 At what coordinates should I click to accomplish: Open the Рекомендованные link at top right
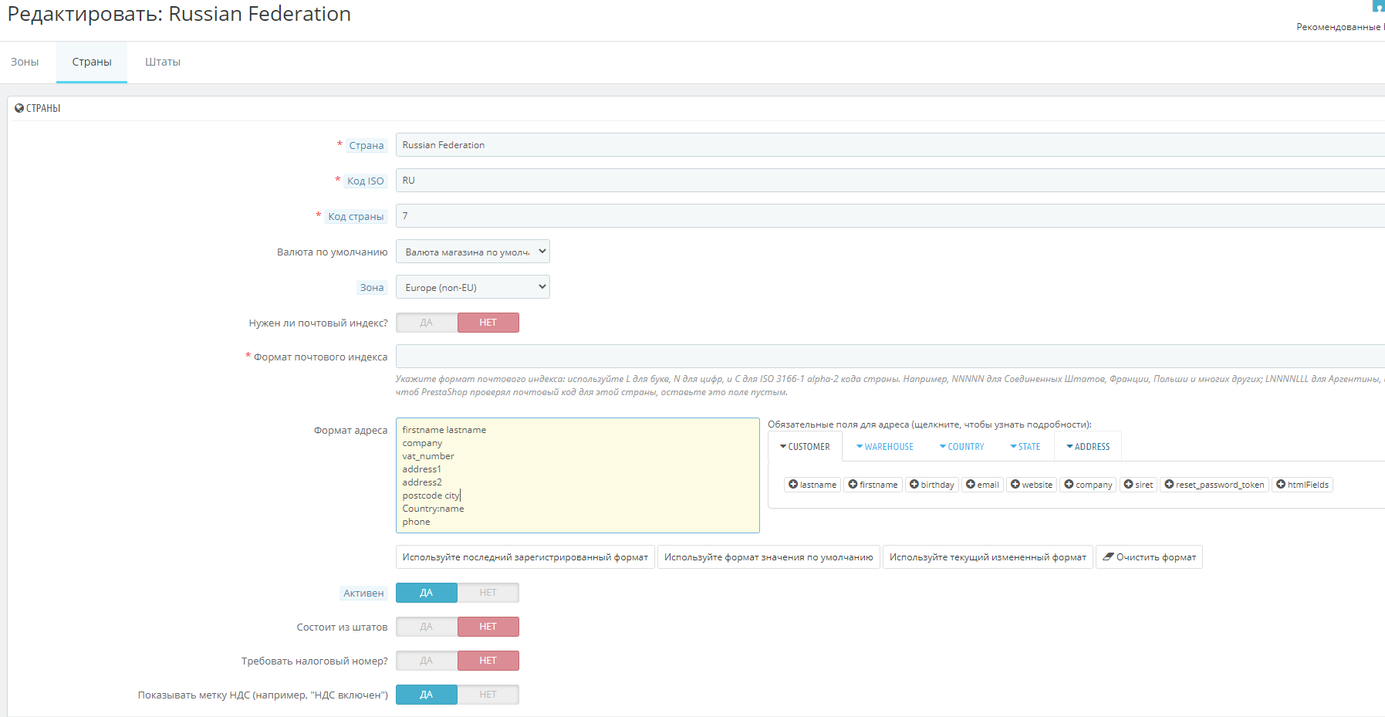1340,27
